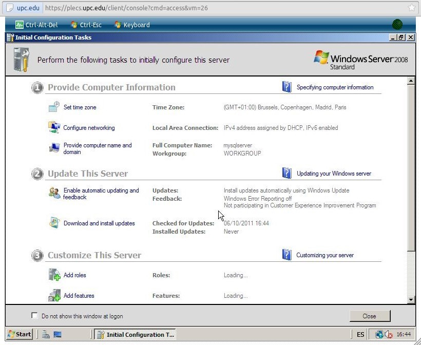Send Ctrl-Alt-Del to the remote console

[x=36, y=25]
